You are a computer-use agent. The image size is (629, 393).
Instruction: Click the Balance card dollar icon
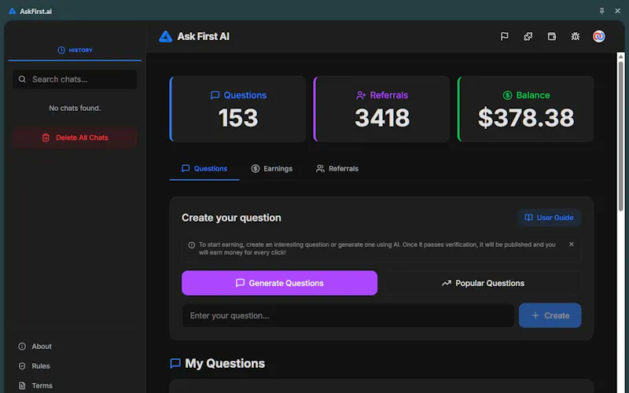507,95
